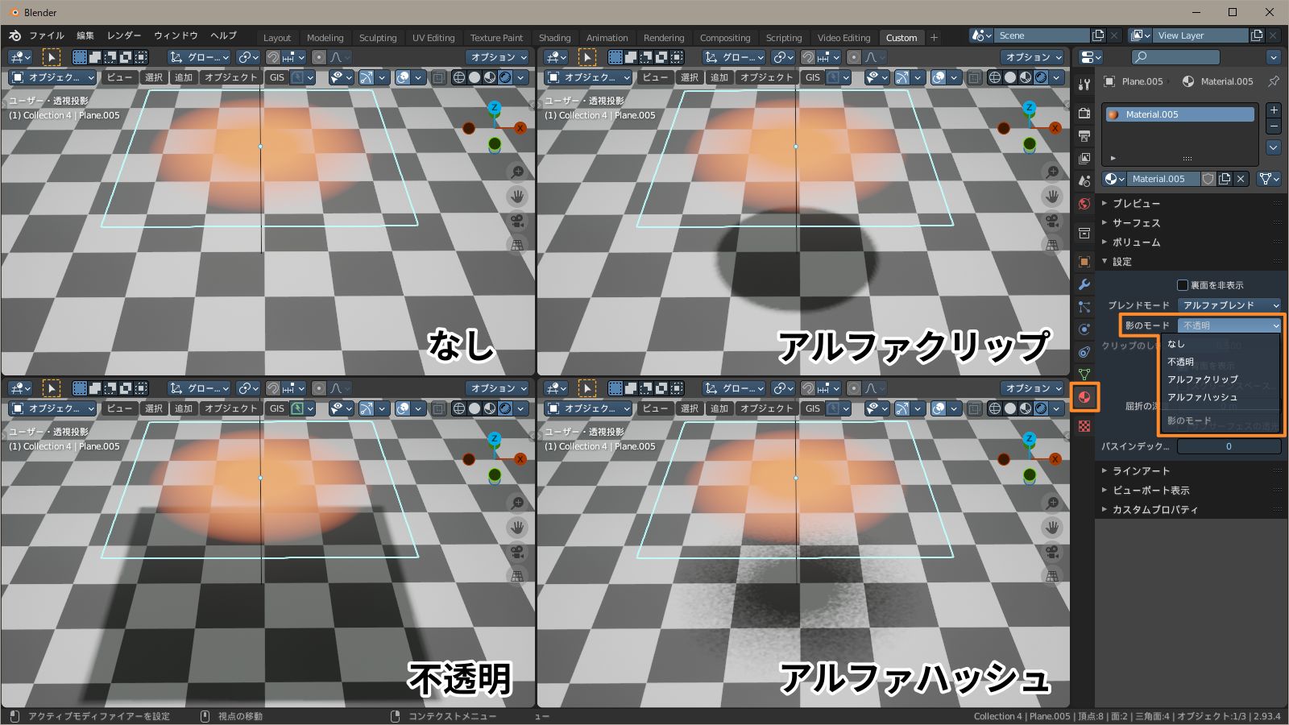1289x725 pixels.
Task: Open the Scene properties tab
Action: click(1084, 180)
